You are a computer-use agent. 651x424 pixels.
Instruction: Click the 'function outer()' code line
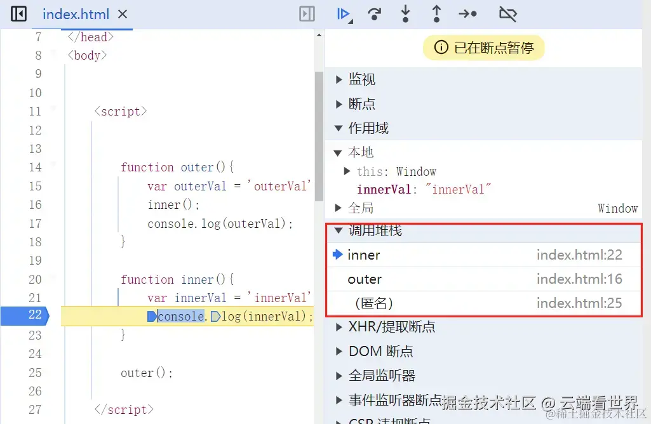(x=177, y=167)
